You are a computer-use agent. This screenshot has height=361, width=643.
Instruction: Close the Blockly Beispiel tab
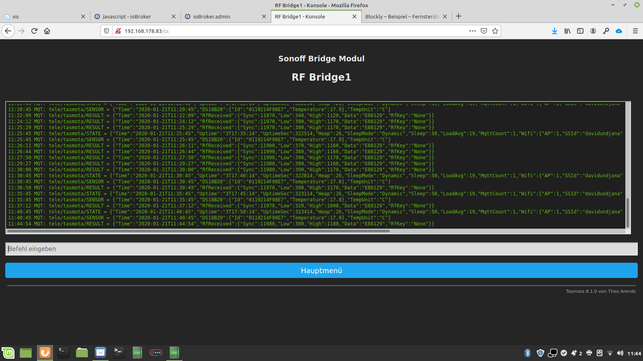445,16
